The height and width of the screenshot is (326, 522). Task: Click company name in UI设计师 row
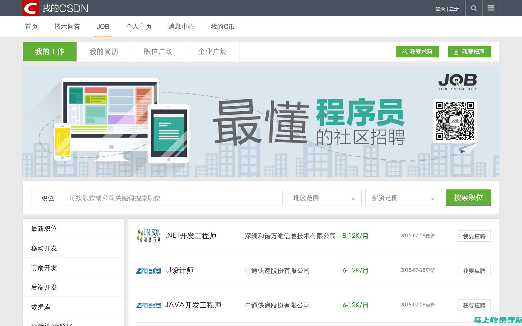tap(277, 271)
